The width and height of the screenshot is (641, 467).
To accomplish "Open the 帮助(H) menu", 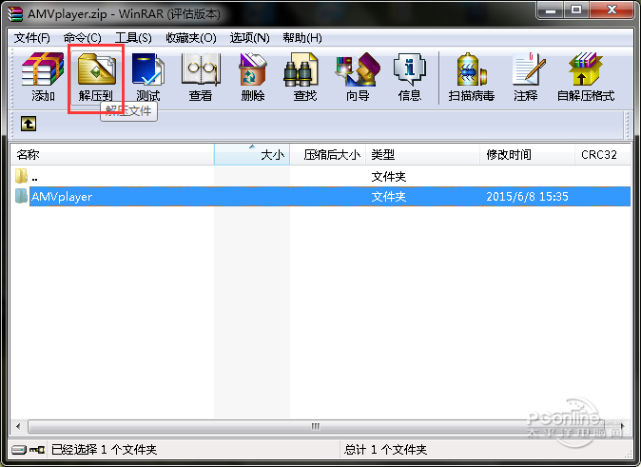I will point(302,38).
